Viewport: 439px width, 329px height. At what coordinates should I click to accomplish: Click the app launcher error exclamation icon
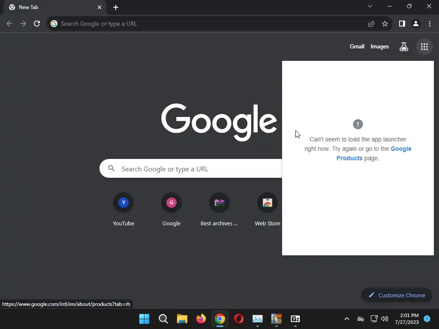[358, 124]
